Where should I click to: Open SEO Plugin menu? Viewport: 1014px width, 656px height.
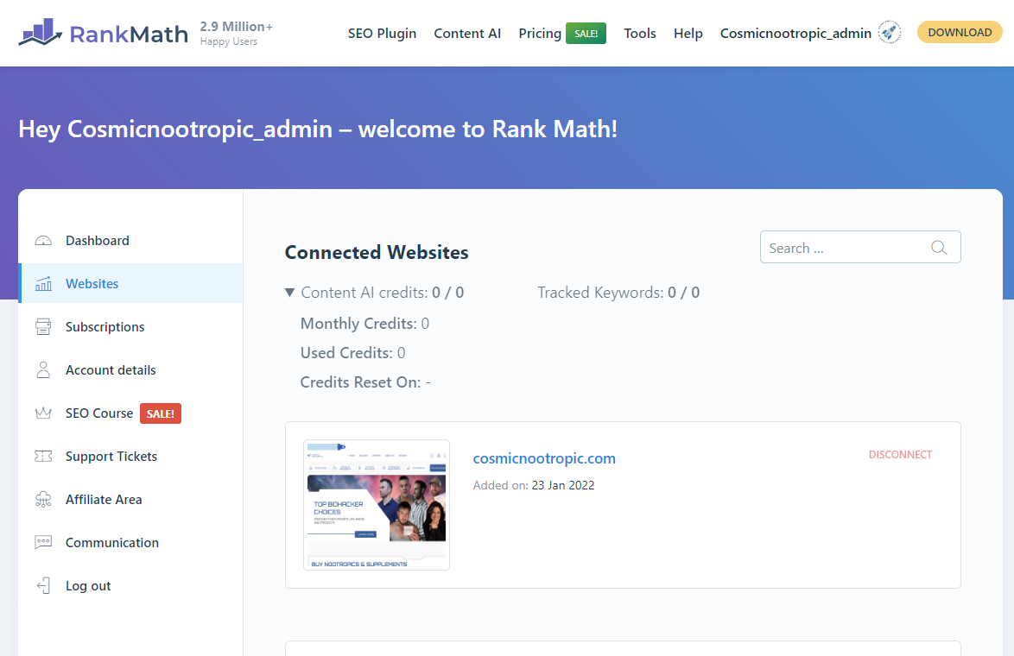point(382,33)
